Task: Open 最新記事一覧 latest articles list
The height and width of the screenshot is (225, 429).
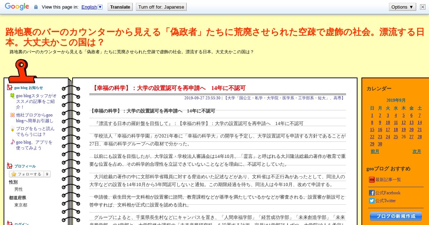Action: click(x=388, y=180)
